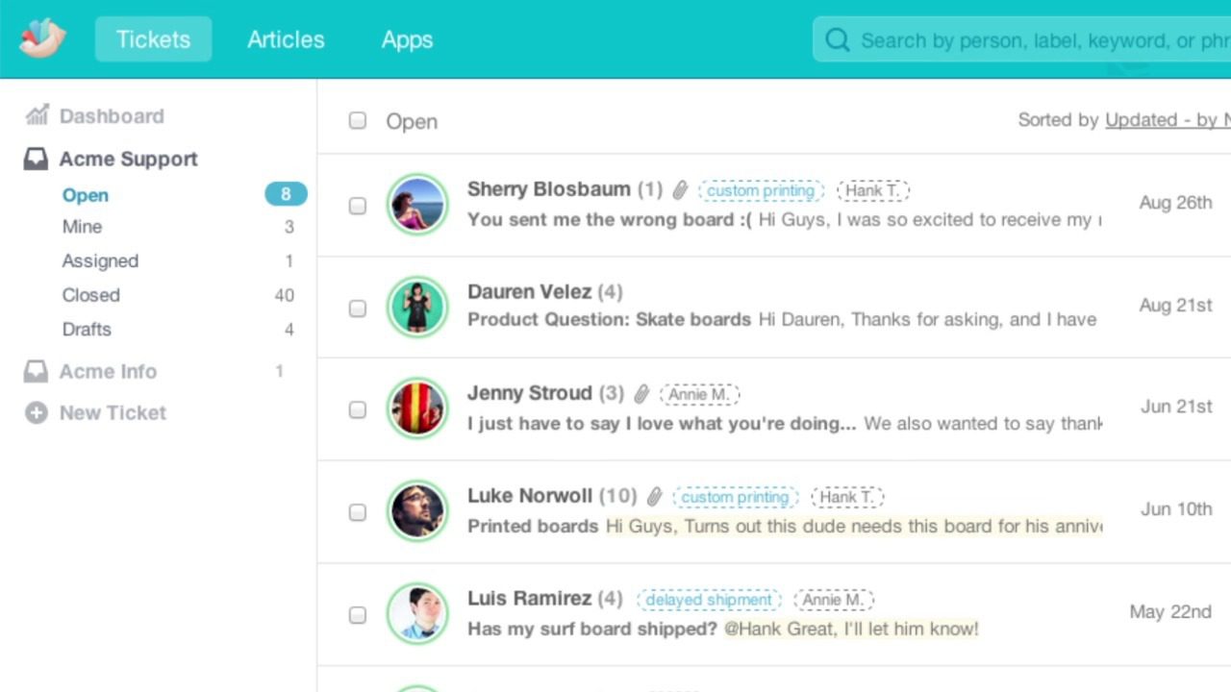
Task: Select the Acme Info mailbox label
Action: [108, 371]
